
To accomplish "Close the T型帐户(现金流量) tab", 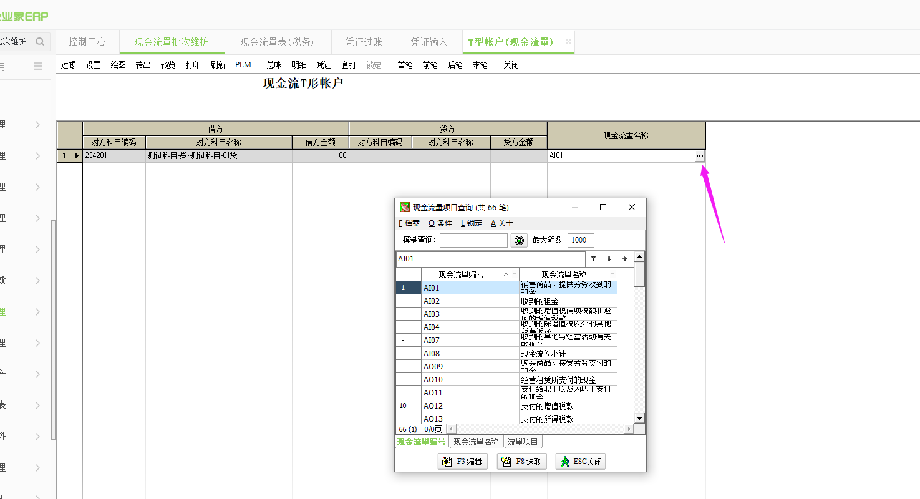I will [x=568, y=42].
